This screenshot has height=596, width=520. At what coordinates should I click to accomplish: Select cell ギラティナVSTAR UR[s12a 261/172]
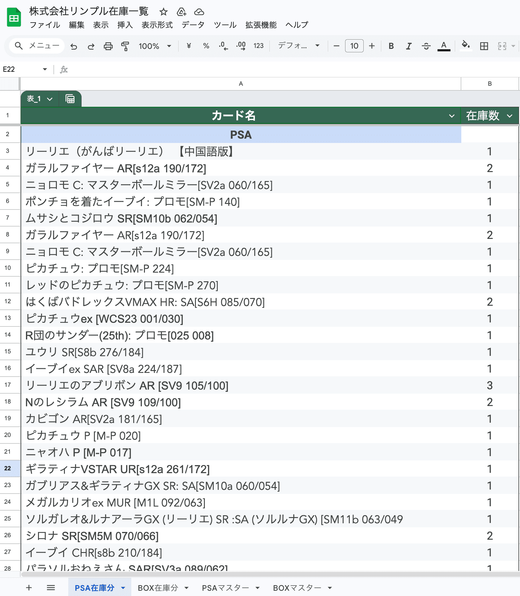[241, 469]
